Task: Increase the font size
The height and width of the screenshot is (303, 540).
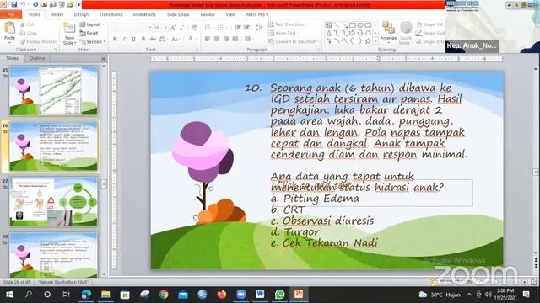Action: click(173, 28)
